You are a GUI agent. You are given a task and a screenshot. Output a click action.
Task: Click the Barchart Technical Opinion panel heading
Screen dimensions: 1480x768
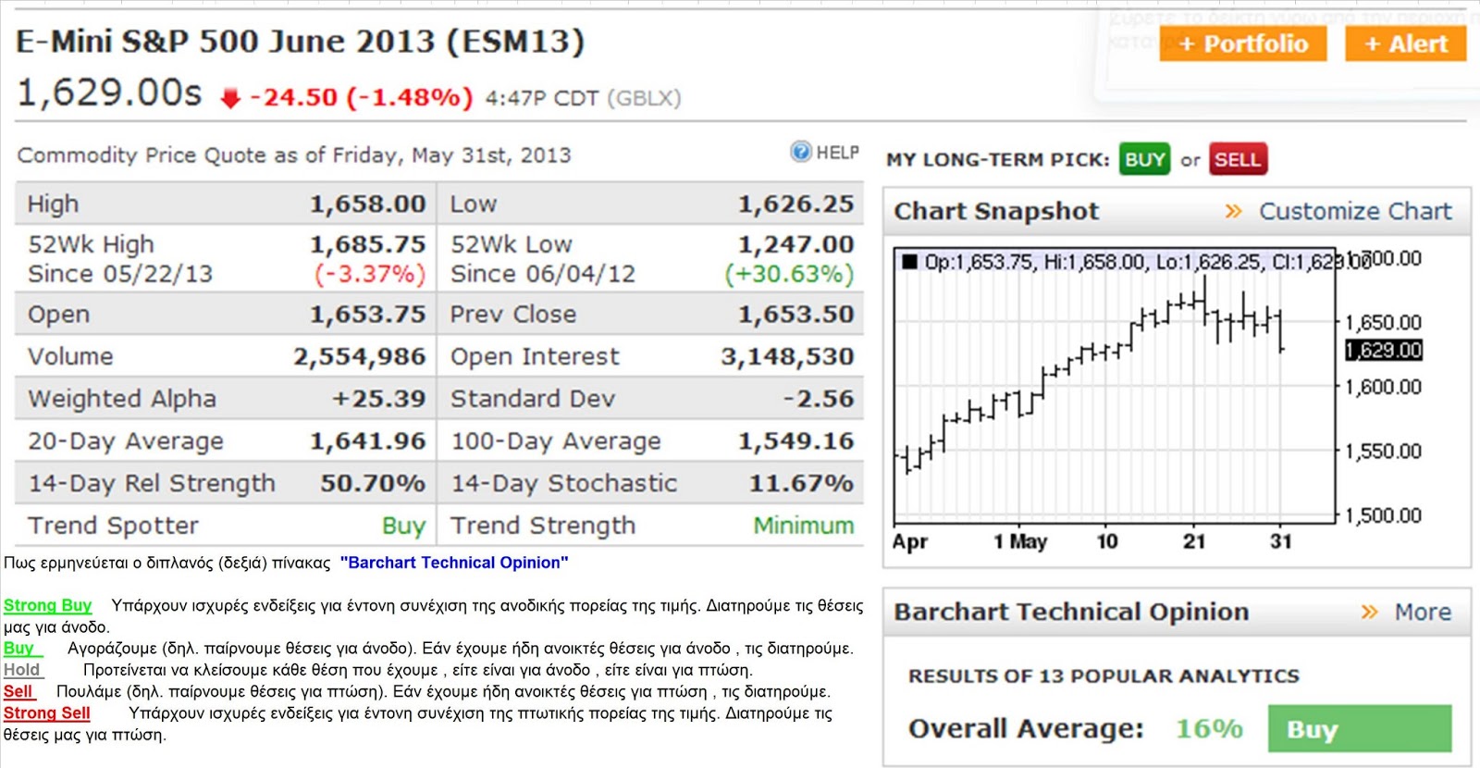pos(1071,613)
